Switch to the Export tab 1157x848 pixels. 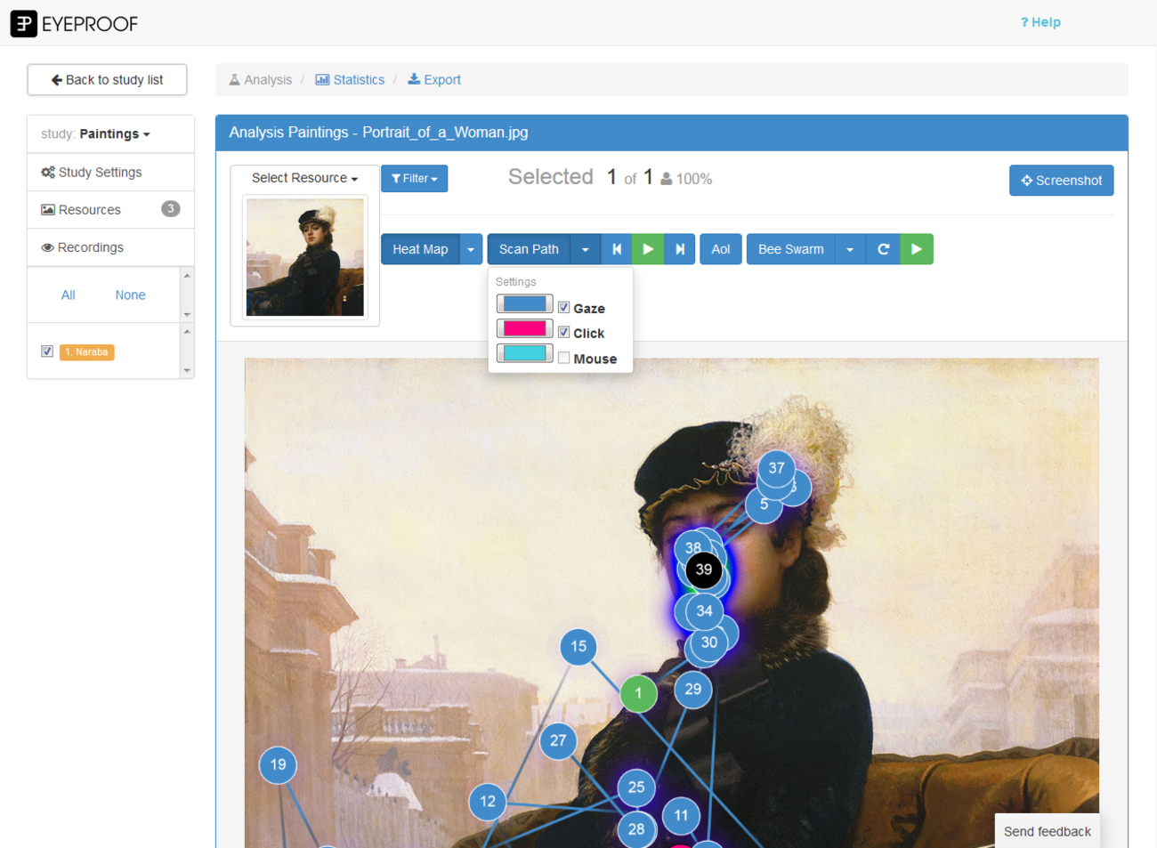[434, 80]
